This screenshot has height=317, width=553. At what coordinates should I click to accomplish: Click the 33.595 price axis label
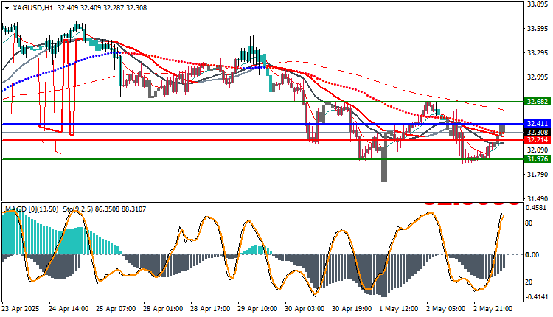[x=537, y=29]
